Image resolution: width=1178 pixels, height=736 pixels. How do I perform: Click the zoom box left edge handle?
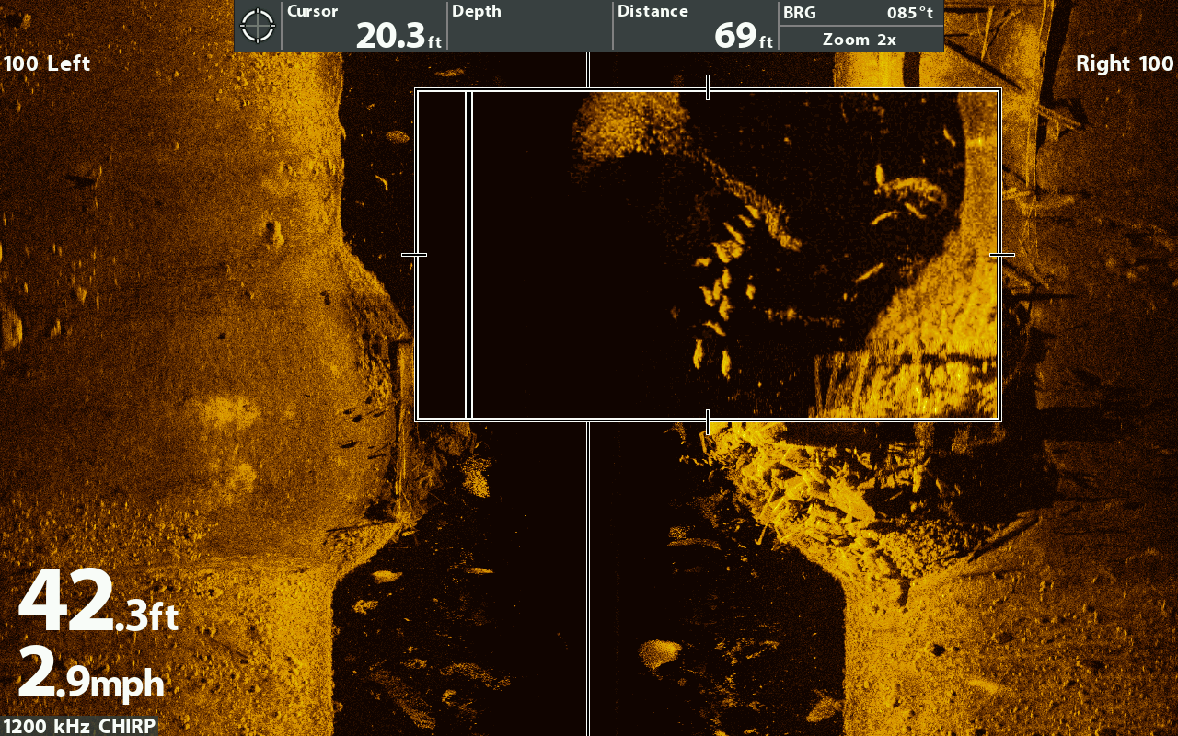coord(415,255)
